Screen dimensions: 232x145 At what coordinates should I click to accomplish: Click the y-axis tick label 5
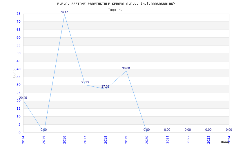(x=19, y=124)
